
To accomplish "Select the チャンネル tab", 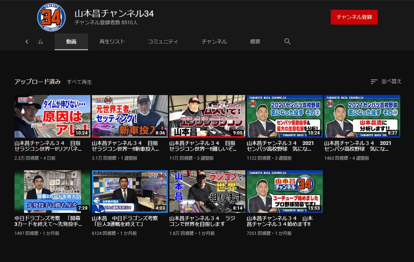I will pyautogui.click(x=214, y=42).
